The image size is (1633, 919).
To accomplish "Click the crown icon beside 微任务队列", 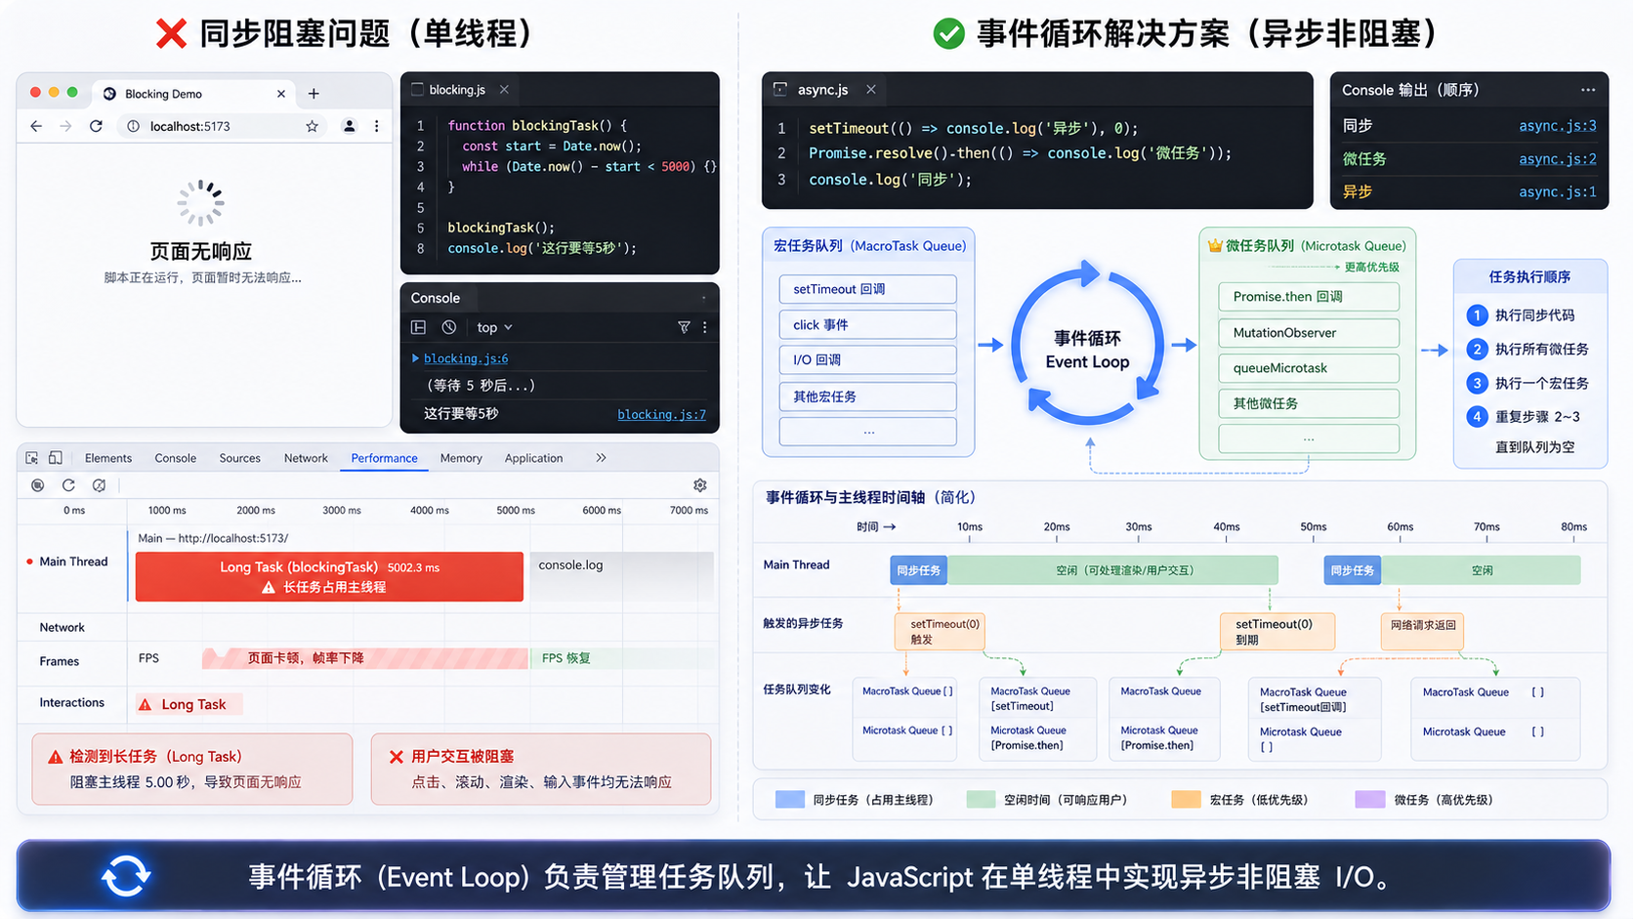I will tap(1215, 245).
